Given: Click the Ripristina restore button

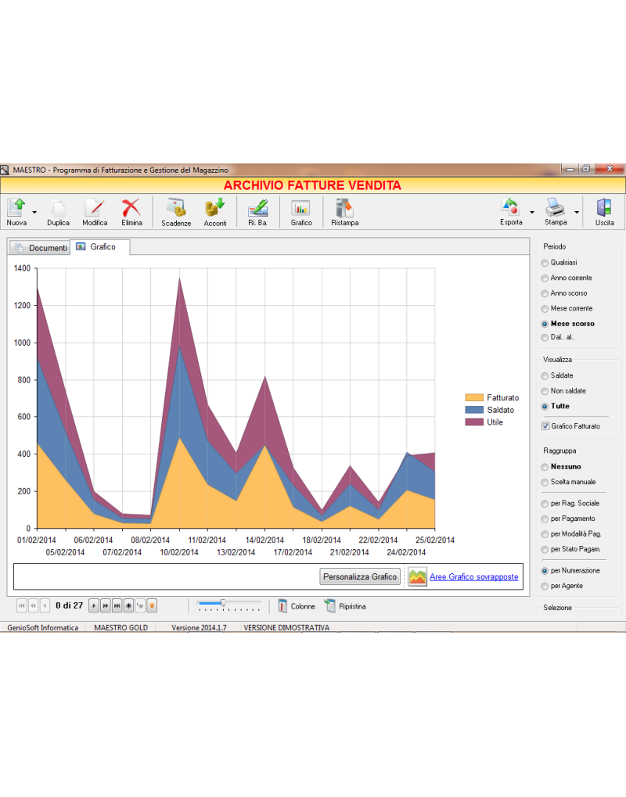Looking at the screenshot, I should click(345, 606).
